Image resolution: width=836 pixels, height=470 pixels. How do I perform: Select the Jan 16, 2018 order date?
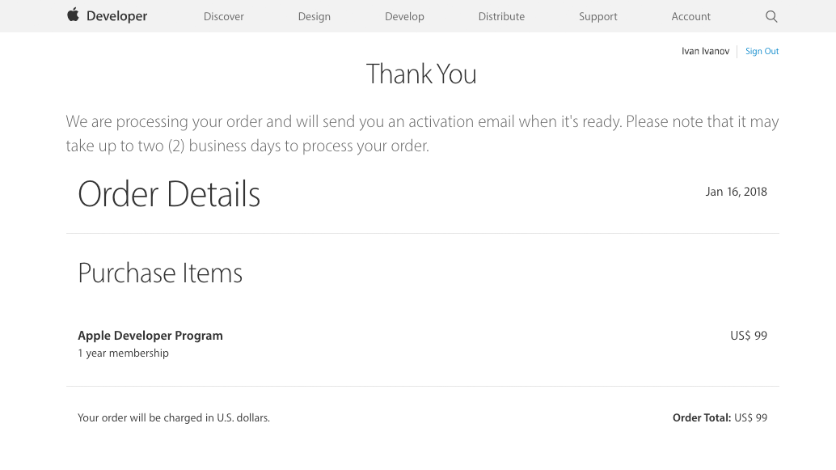click(736, 192)
